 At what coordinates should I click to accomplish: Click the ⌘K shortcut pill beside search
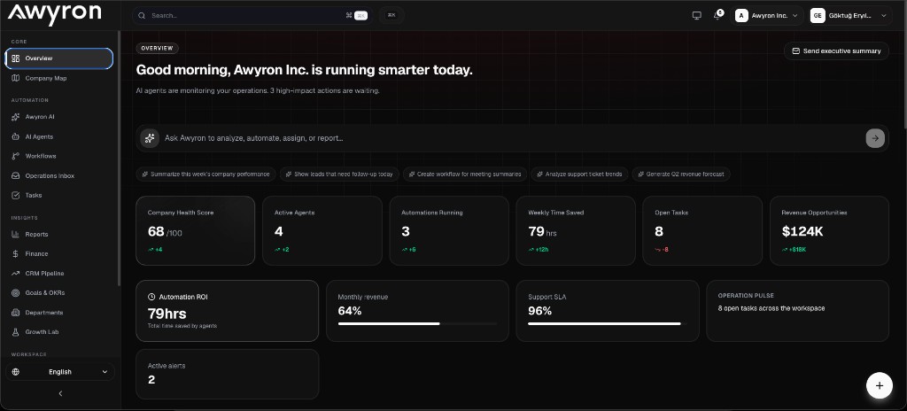[391, 16]
